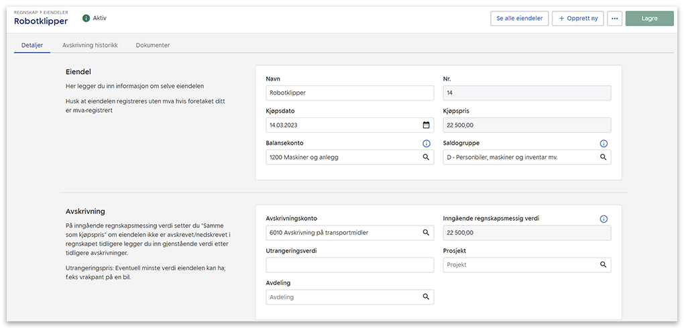
Task: Switch to Avskrivning historikk tab
Action: click(x=90, y=46)
